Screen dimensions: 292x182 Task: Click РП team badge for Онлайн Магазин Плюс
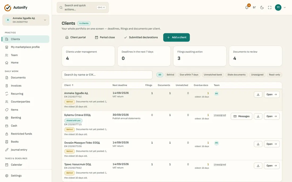pyautogui.click(x=216, y=143)
